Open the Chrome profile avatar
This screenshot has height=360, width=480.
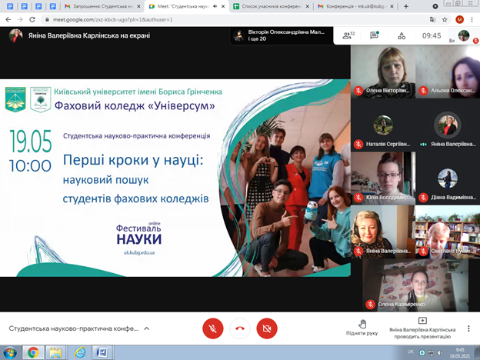coord(459,18)
